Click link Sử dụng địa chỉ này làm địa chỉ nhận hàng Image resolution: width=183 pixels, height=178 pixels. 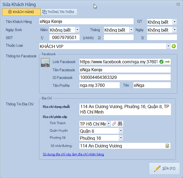click(73, 154)
